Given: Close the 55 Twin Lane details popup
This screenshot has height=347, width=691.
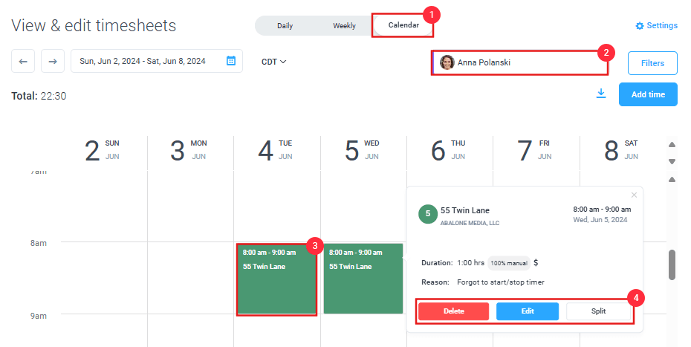Looking at the screenshot, I should click(x=634, y=195).
